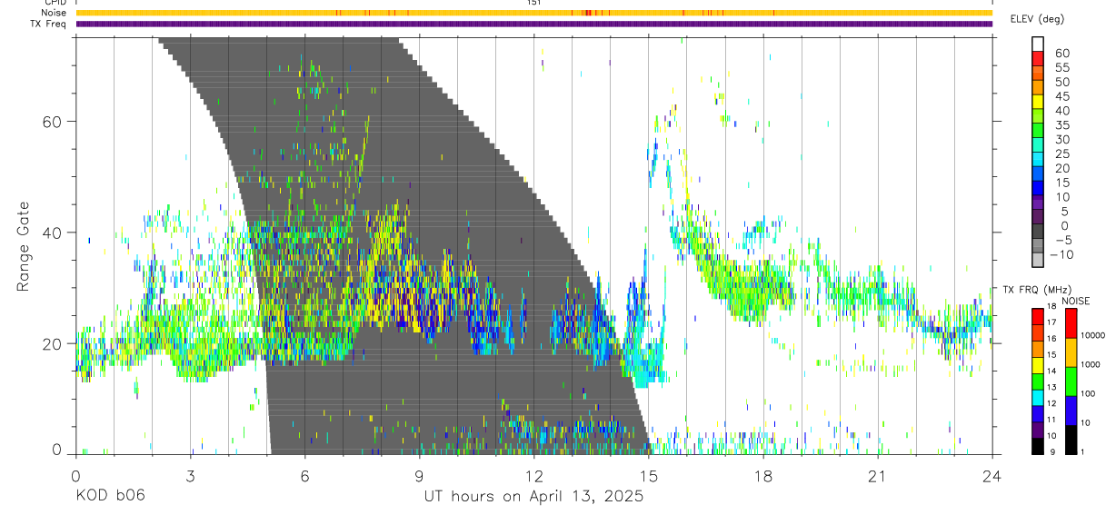Click the KOD b06 radar beam label
Viewport: 1116px width, 515px height.
tap(109, 497)
